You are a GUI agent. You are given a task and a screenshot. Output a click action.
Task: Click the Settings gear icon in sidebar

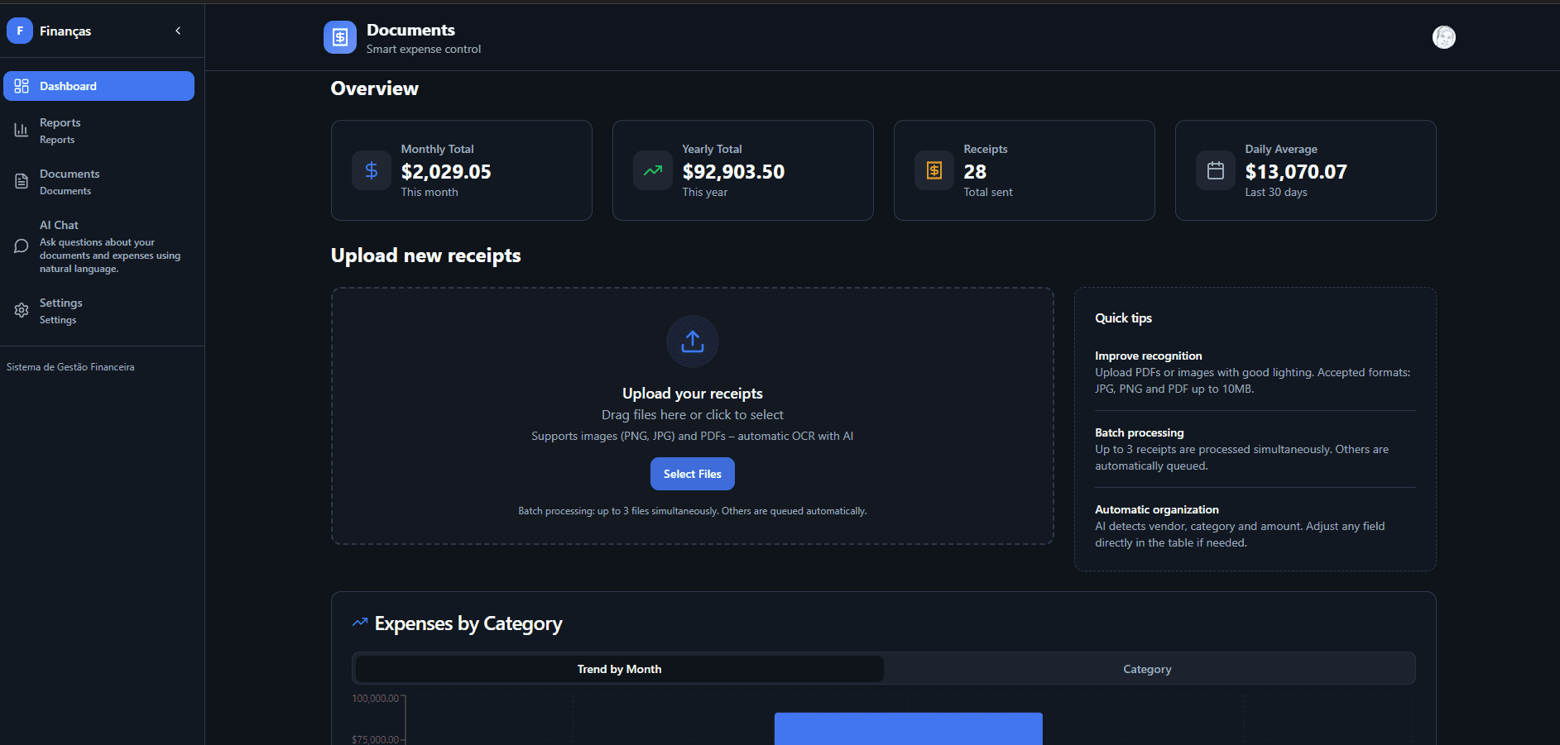pyautogui.click(x=22, y=310)
